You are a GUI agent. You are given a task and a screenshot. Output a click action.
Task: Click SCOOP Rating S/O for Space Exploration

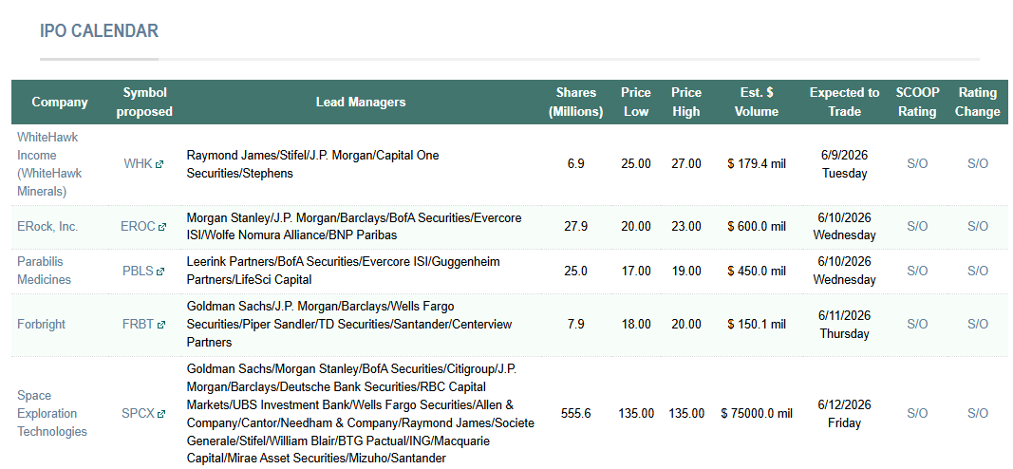tap(917, 413)
